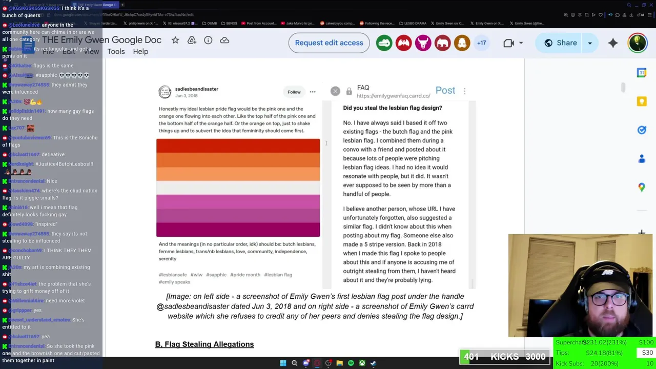The height and width of the screenshot is (369, 656).
Task: Open the Xbox app from the taskbar
Action: 362,363
